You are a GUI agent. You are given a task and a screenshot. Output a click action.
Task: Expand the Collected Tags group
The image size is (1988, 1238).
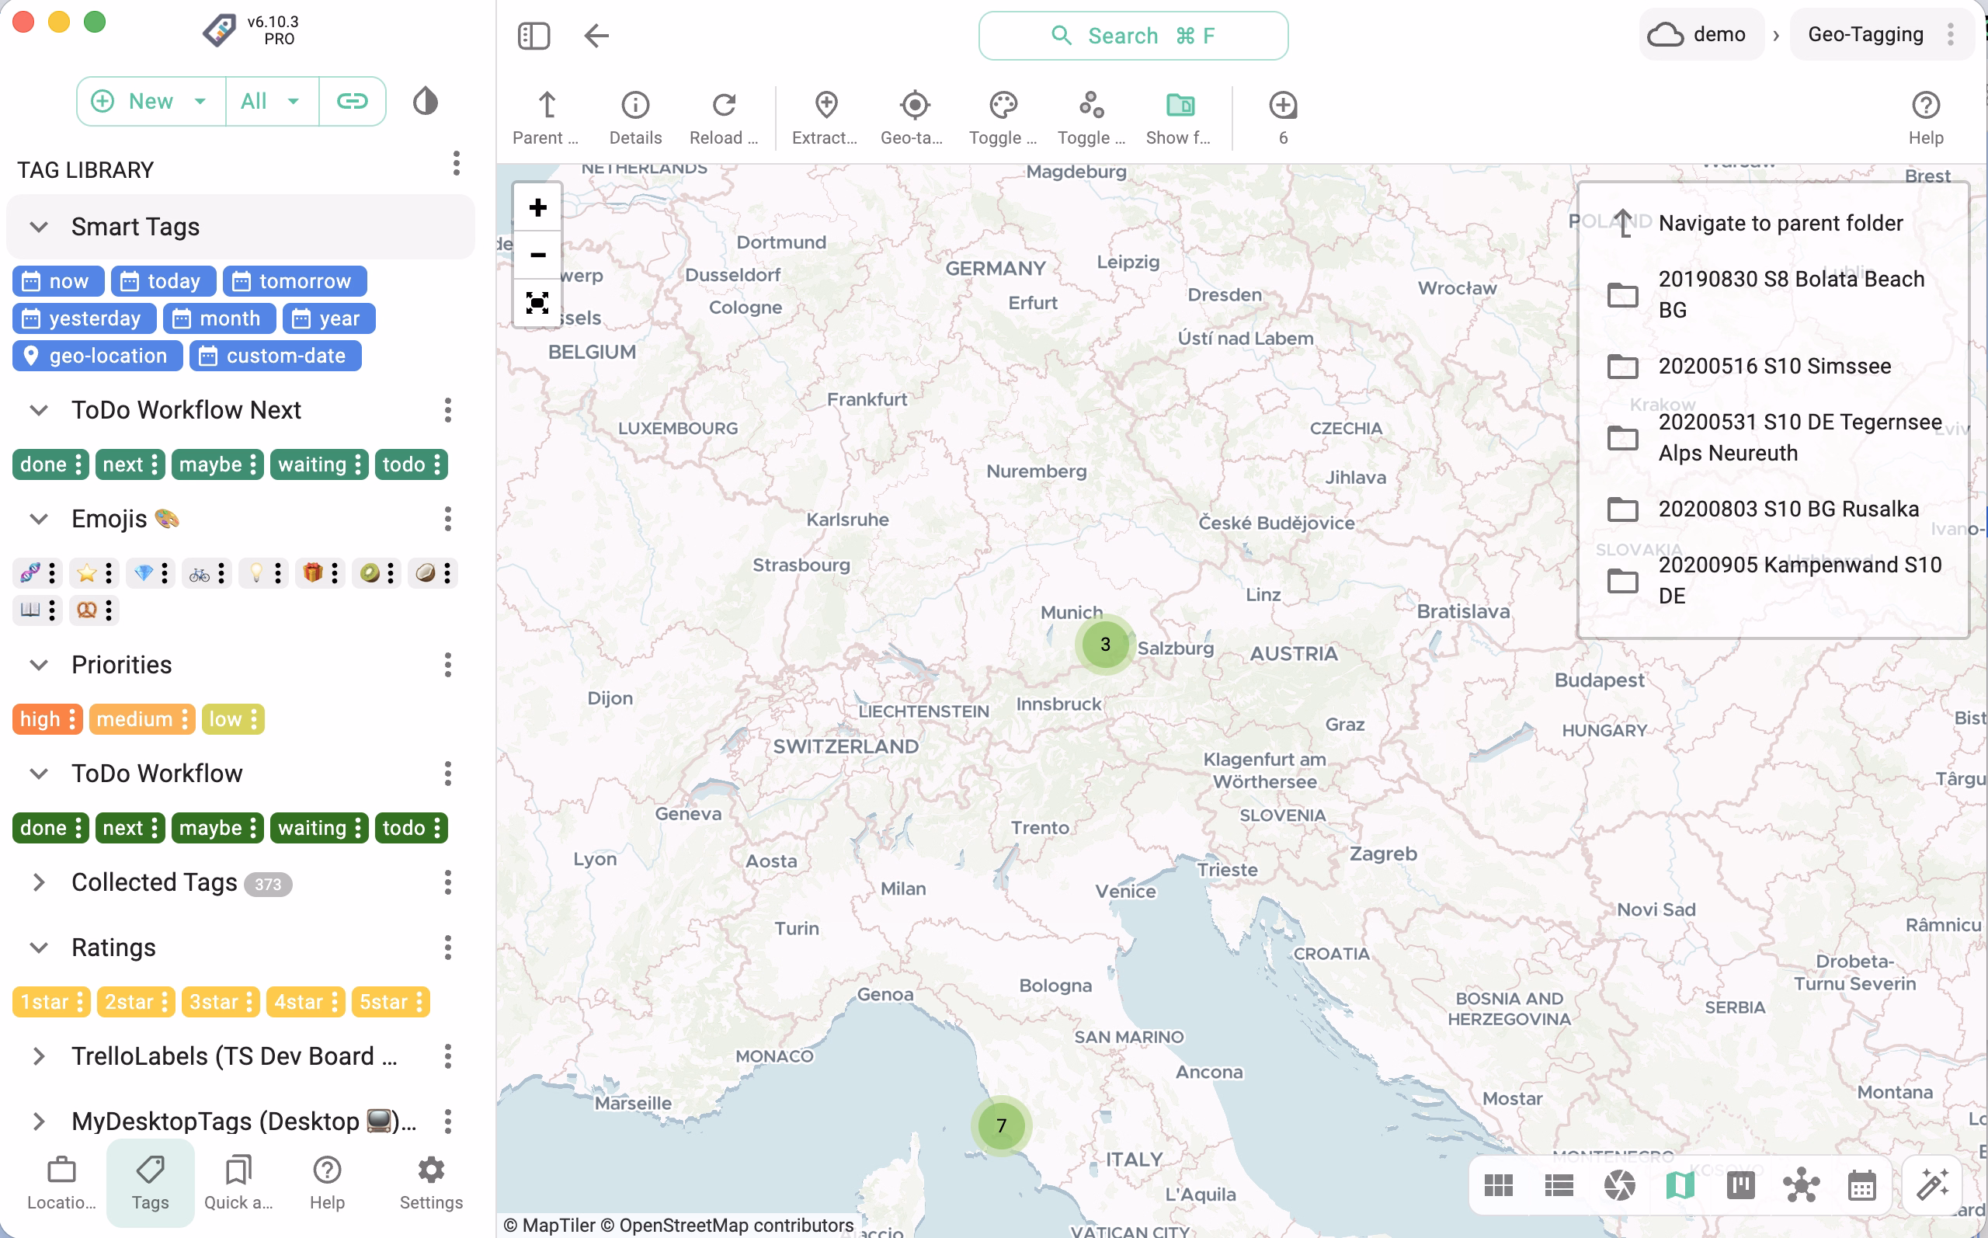(39, 882)
